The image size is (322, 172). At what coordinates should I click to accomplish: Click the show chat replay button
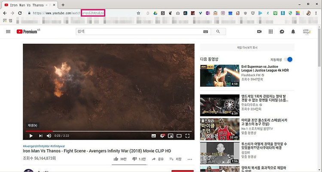247,48
